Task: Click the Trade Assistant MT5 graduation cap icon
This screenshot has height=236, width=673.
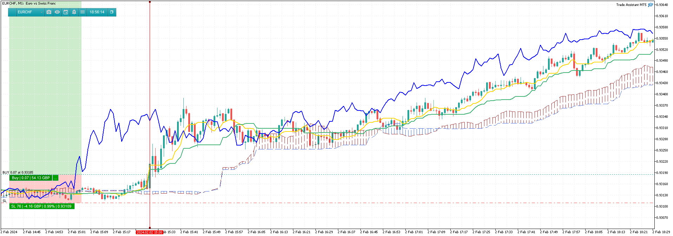Action: [x=651, y=5]
